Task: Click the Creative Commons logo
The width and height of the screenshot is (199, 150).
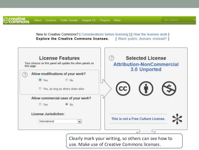Action: pos(16,20)
